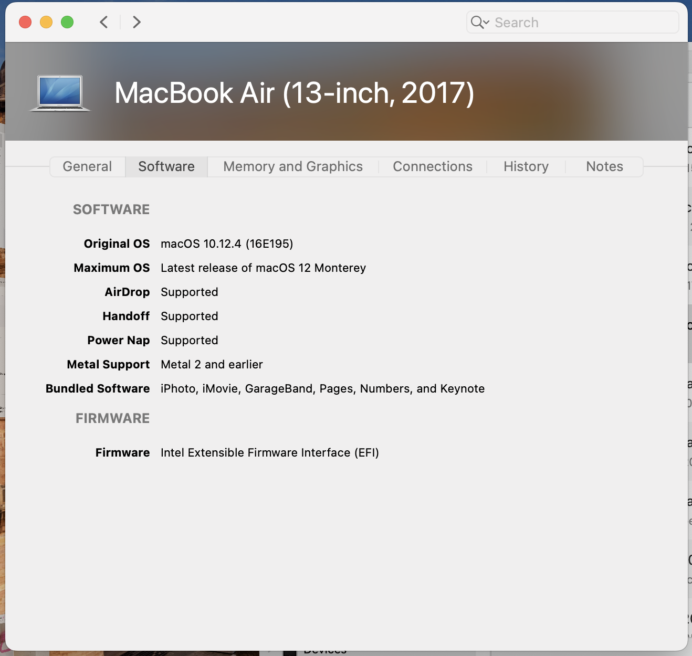Zoom the window with the green button
692x656 pixels.
click(67, 22)
